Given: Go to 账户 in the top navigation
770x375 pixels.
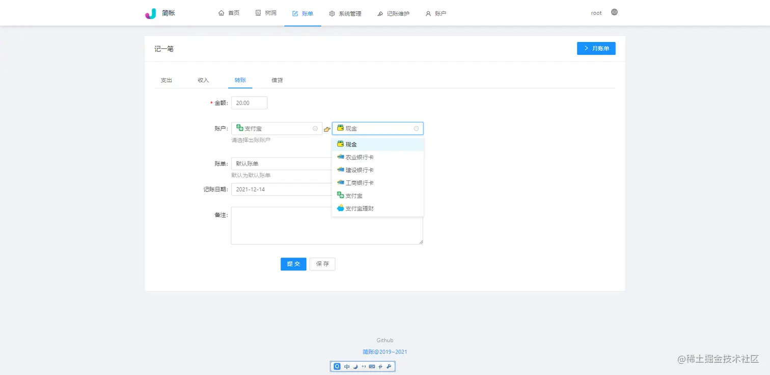Looking at the screenshot, I should pos(436,13).
